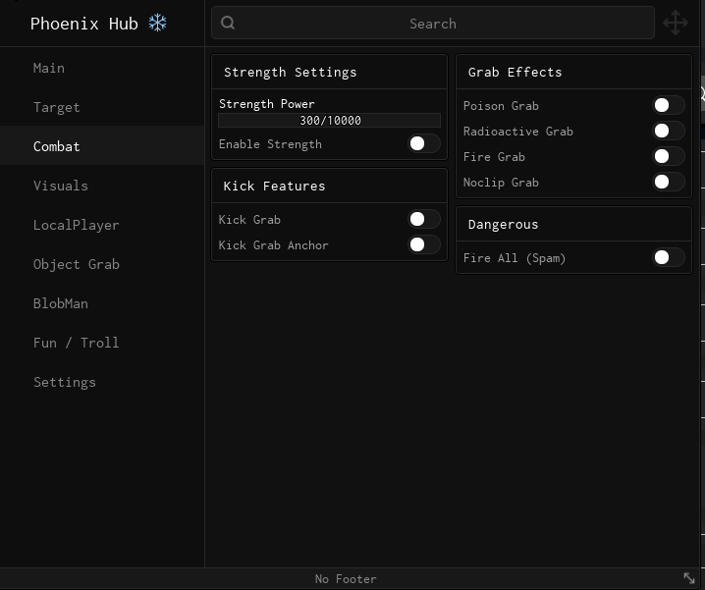Switch on Enable Strength
Image resolution: width=705 pixels, height=590 pixels.
tap(424, 143)
